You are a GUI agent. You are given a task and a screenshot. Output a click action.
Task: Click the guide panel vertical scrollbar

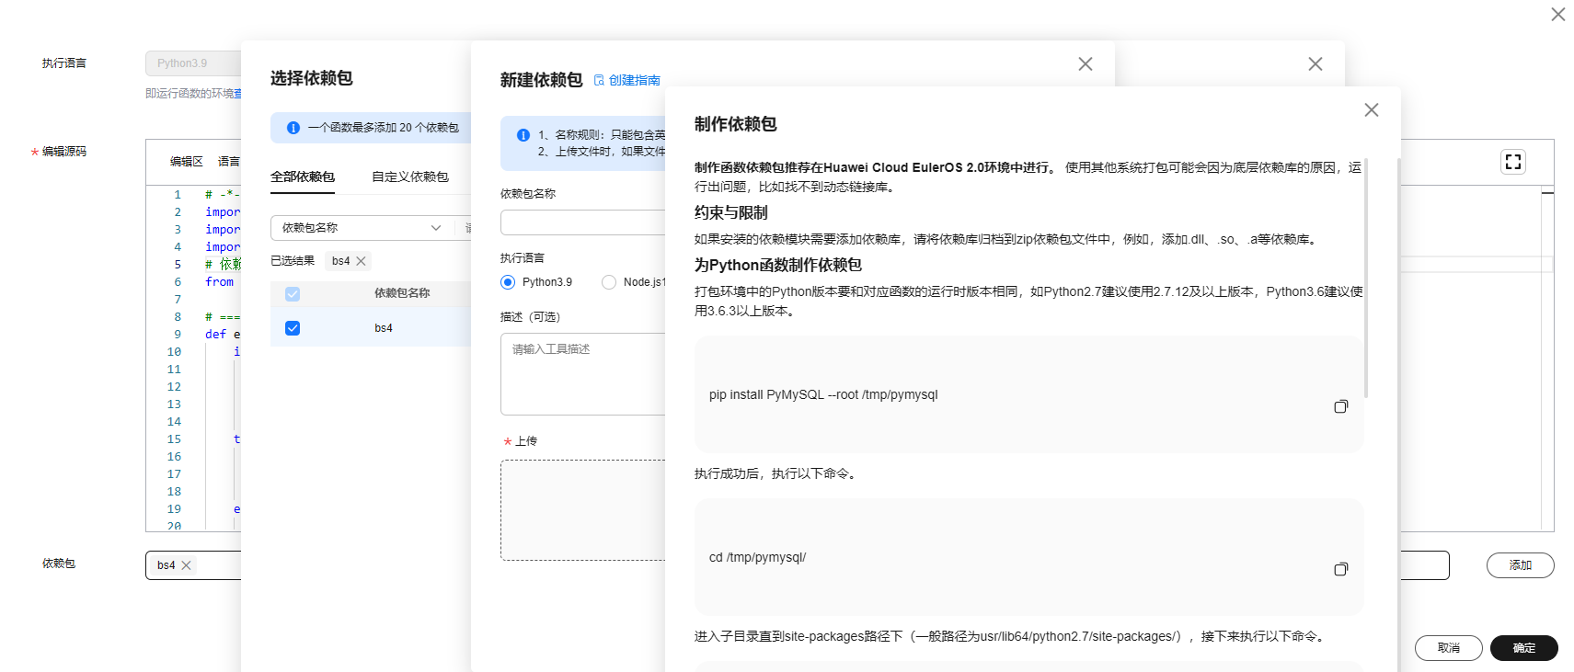tap(1365, 276)
